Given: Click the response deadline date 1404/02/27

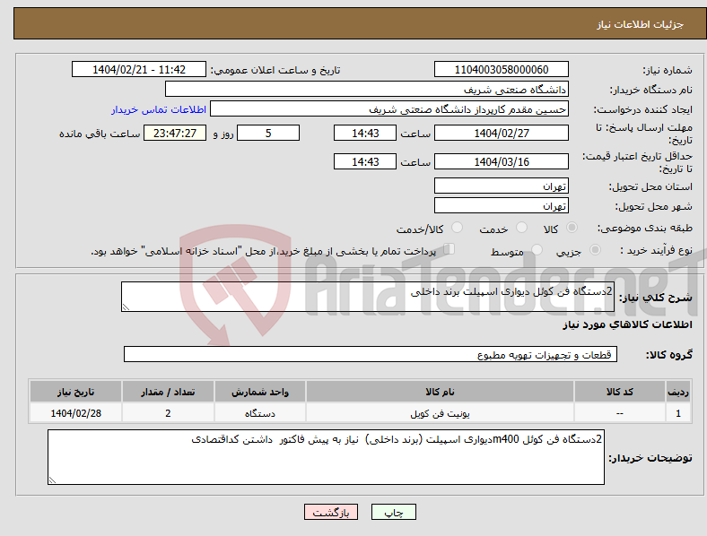Looking at the screenshot, I should point(502,133).
